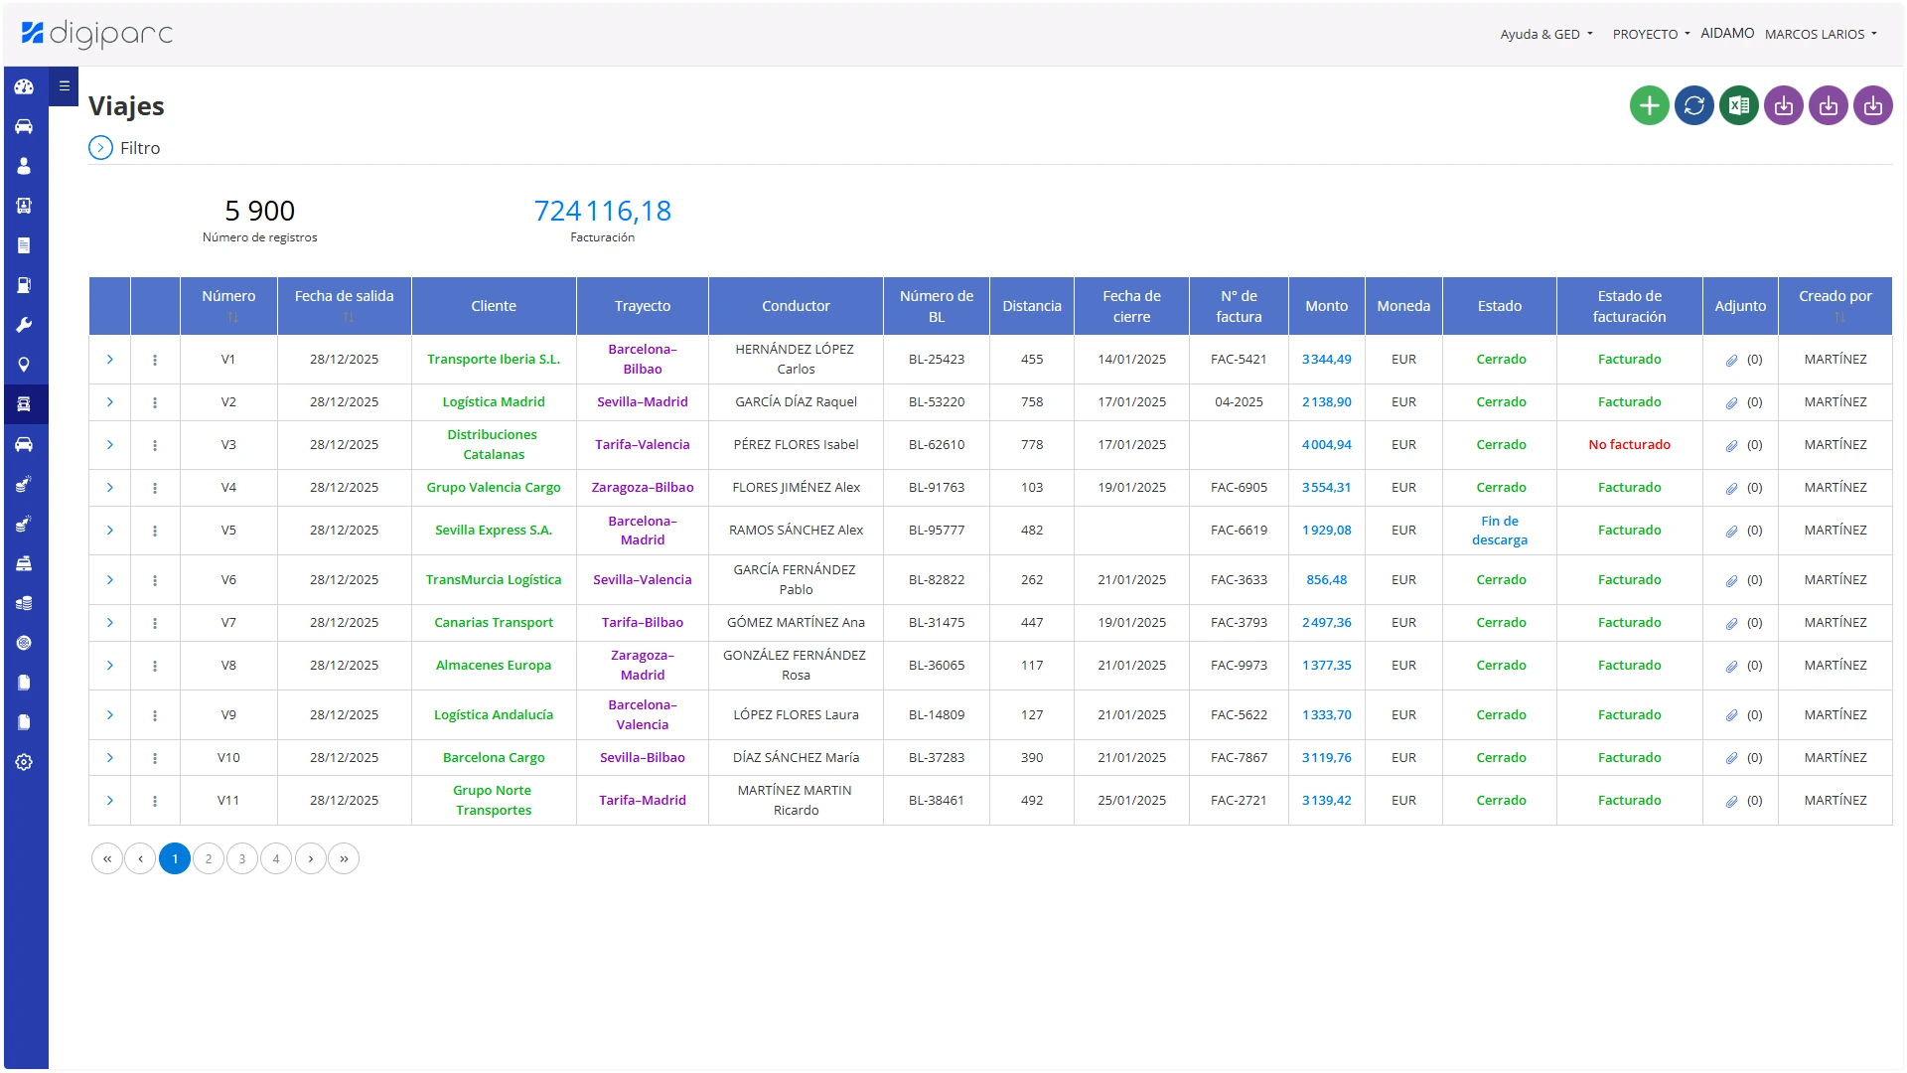Image resolution: width=1907 pixels, height=1073 pixels.
Task: Toggle the hamburger sidebar menu button
Action: pyautogui.click(x=64, y=86)
